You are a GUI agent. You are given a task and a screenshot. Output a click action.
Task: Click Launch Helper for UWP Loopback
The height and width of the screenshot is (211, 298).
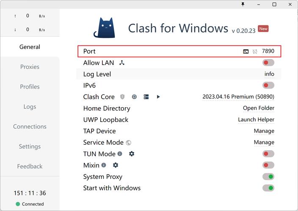256,120
